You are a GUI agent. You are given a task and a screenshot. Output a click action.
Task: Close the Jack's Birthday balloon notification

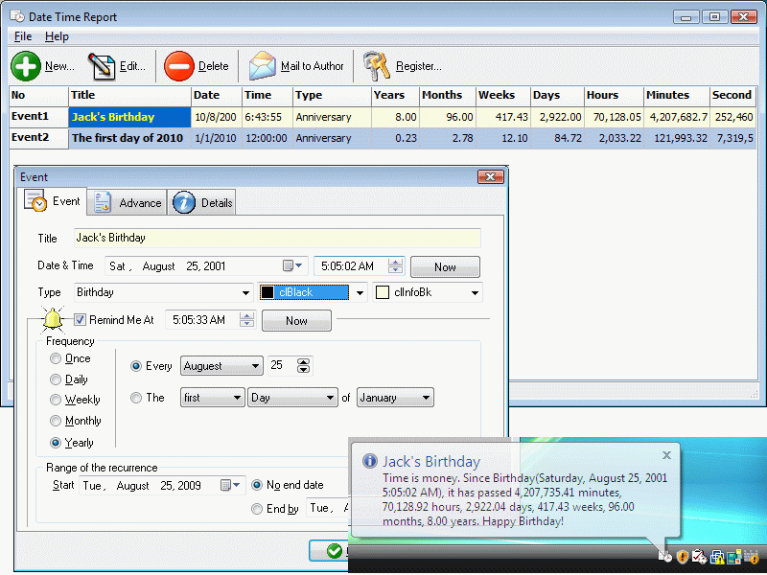pyautogui.click(x=666, y=455)
